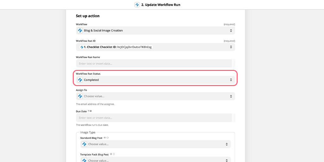
Task: Click the icon inside the Checklist ID pill
Action: (82, 47)
